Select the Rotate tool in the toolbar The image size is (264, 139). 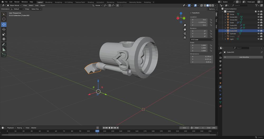4,29
